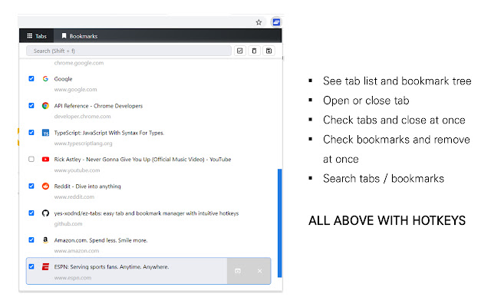This screenshot has height=307, width=491.
Task: Click the www.reddit.com URL text
Action: [74, 196]
